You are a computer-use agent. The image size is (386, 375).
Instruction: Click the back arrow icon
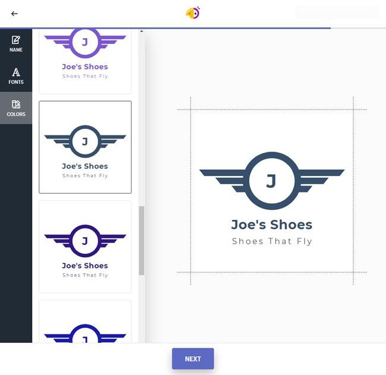click(x=14, y=14)
